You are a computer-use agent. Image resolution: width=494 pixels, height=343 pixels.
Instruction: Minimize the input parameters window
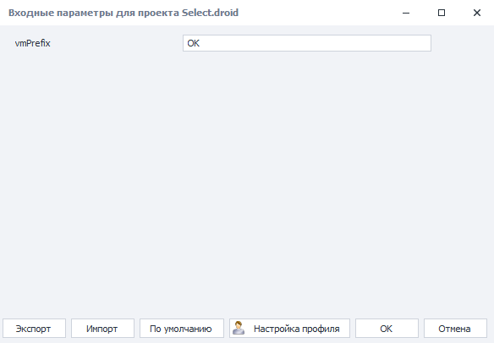click(406, 13)
